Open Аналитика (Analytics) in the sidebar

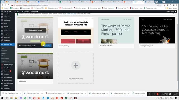click(x=7, y=37)
